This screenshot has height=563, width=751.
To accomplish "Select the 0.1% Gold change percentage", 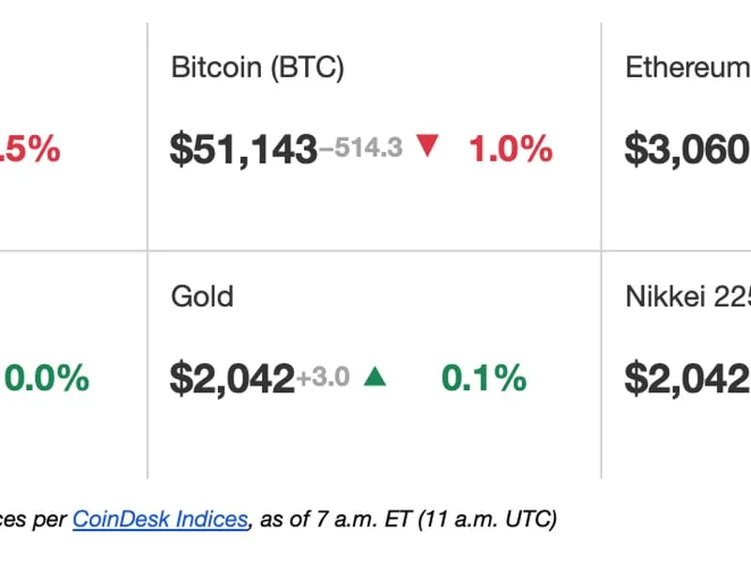I will (x=483, y=378).
